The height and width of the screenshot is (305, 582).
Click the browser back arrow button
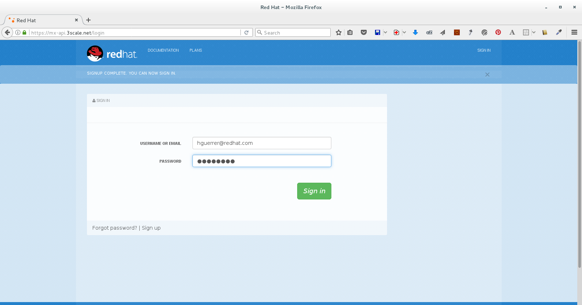click(x=7, y=32)
